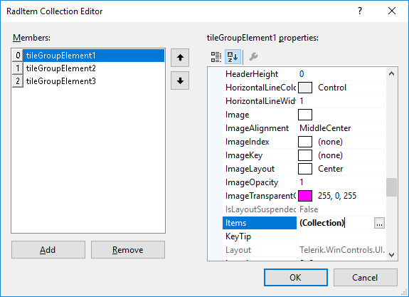Viewport: 409px width, 297px height.
Task: Click the ImageLayout Center value
Action: [x=330, y=169]
